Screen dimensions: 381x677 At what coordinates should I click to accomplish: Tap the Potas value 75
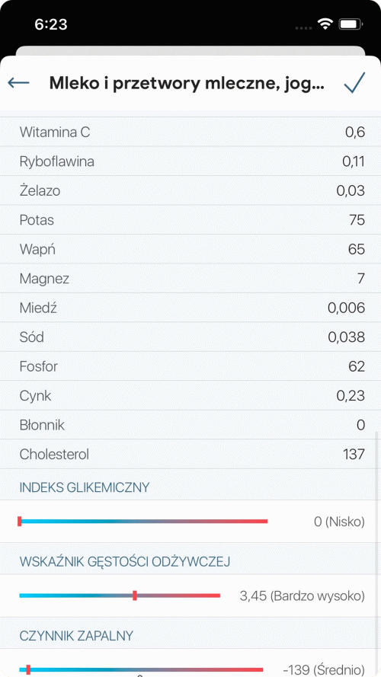tap(357, 220)
